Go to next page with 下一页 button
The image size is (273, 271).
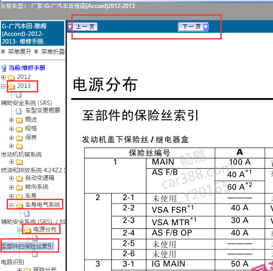tap(193, 26)
